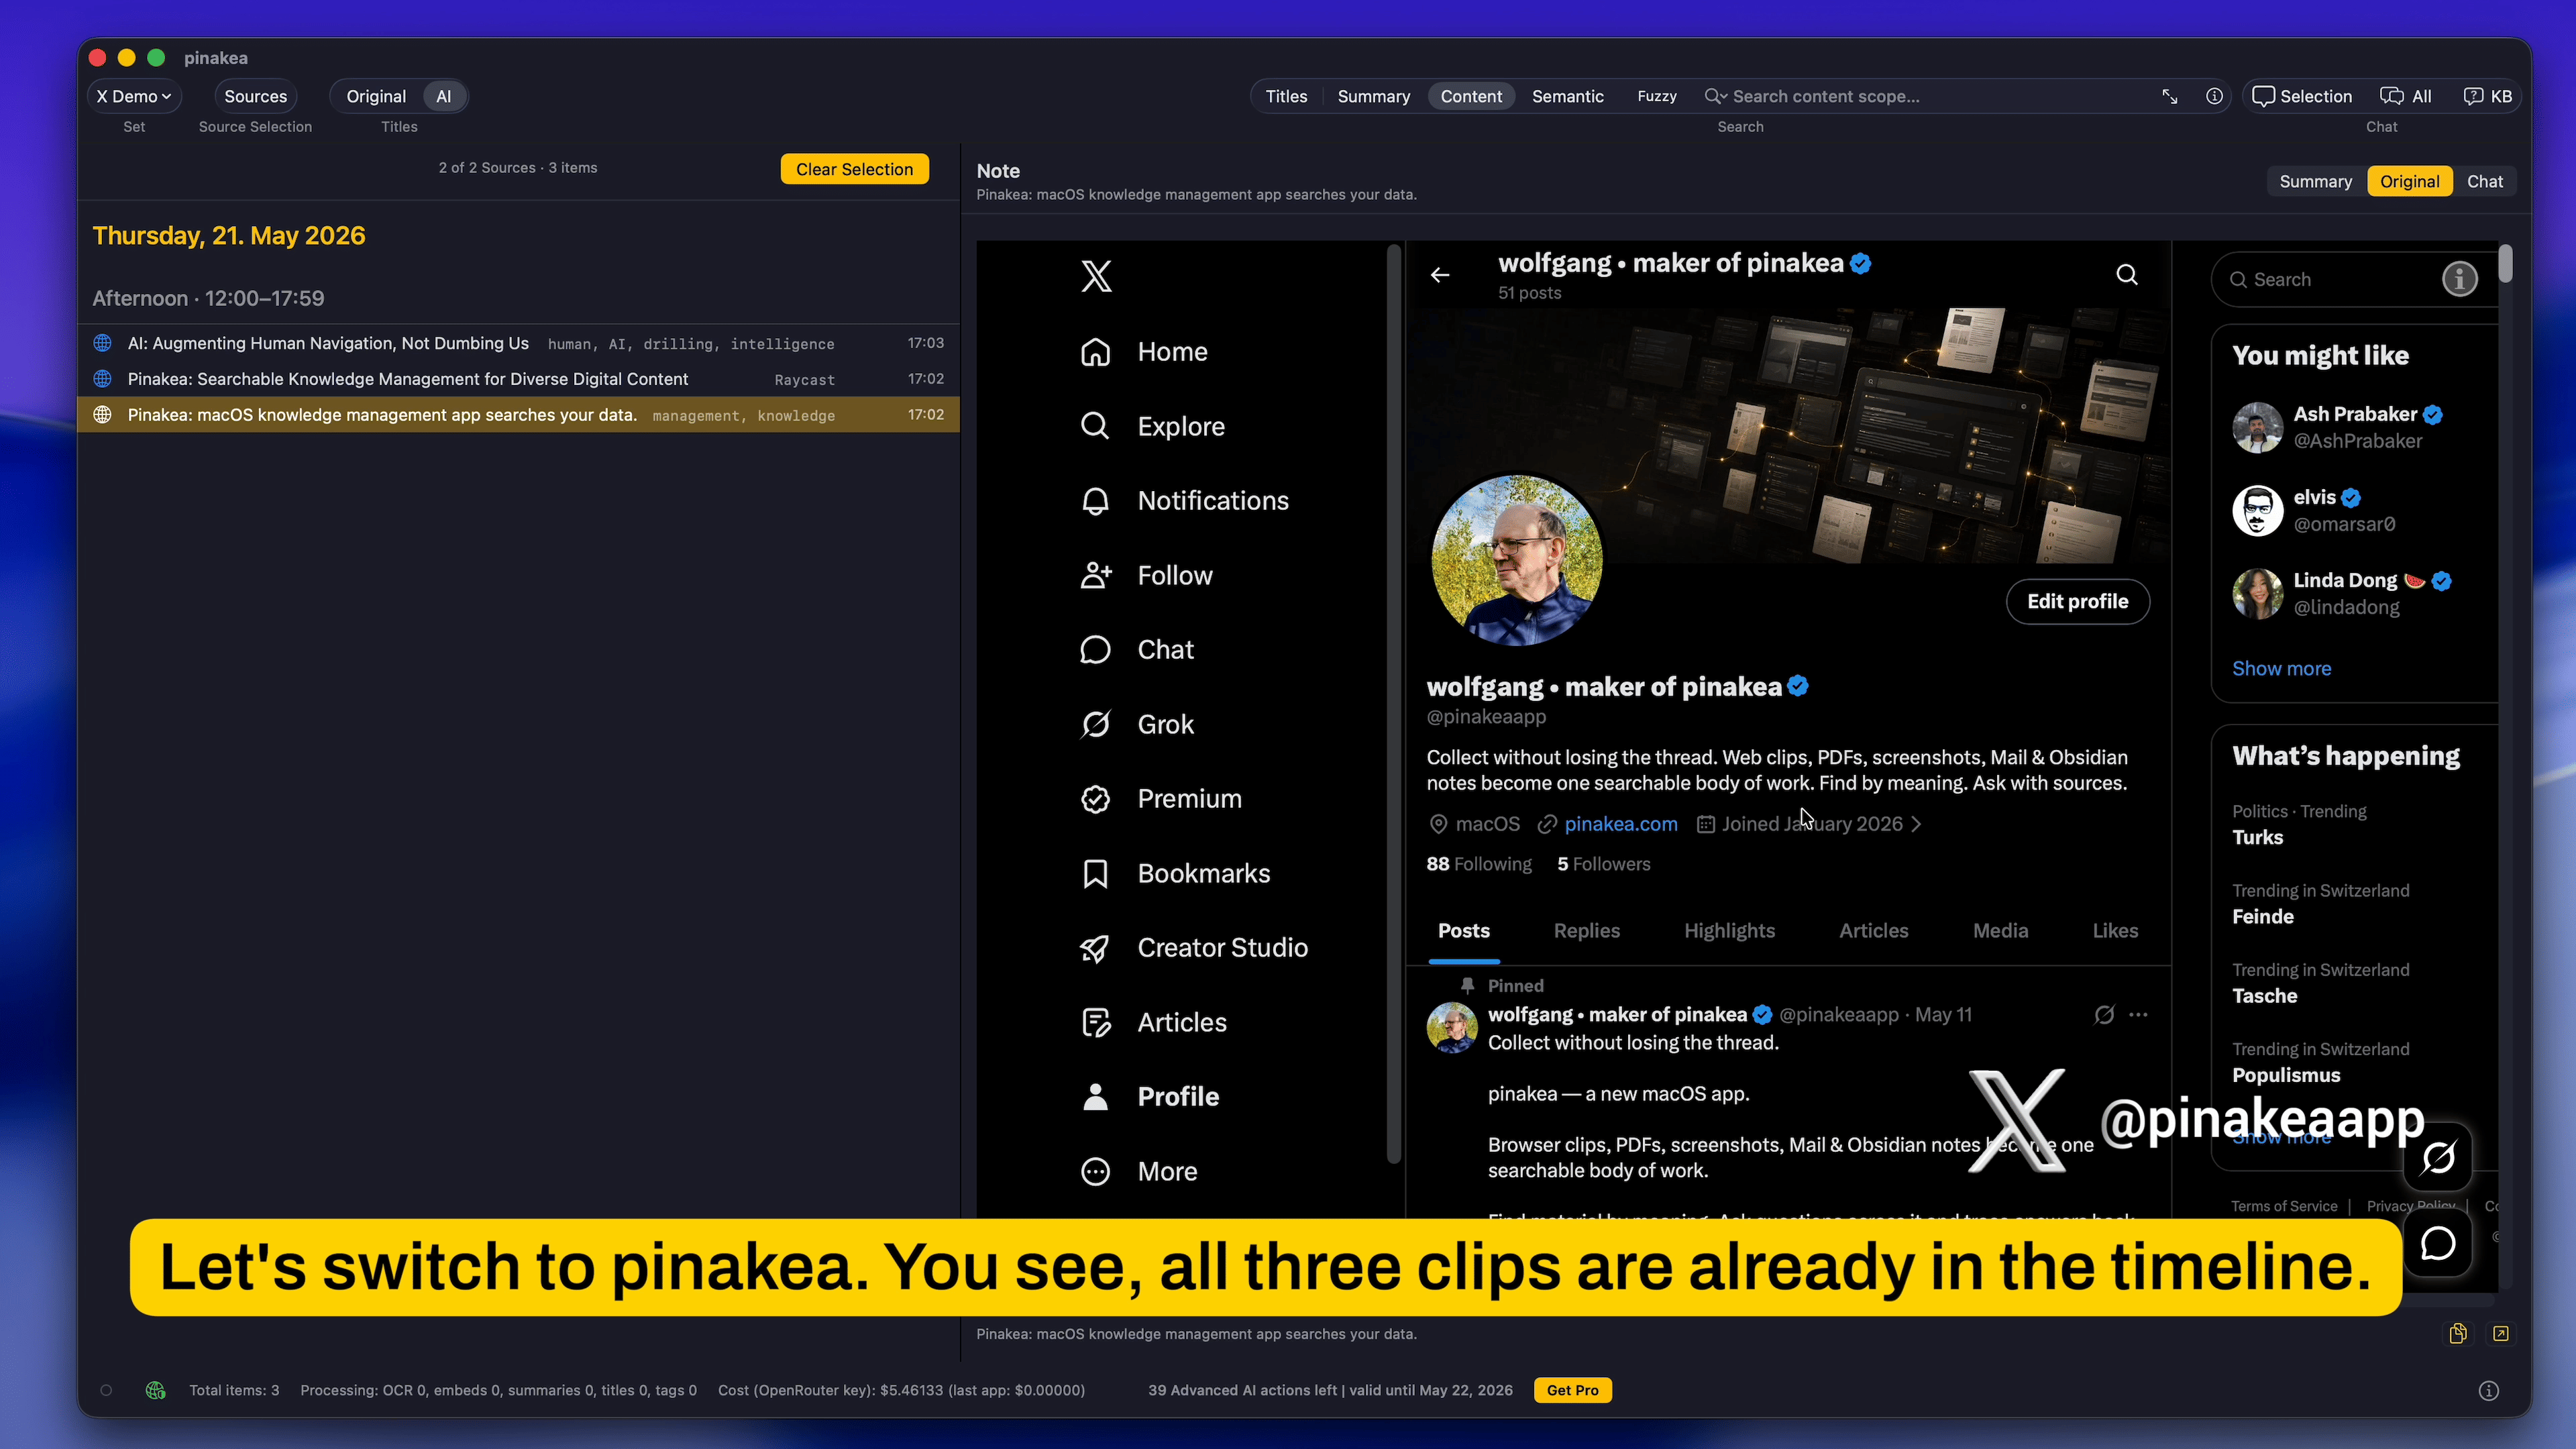Viewport: 2576px width, 1449px height.
Task: Open the Sources selection button
Action: (255, 96)
